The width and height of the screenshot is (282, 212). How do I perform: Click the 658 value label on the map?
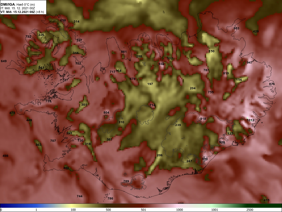63,20
